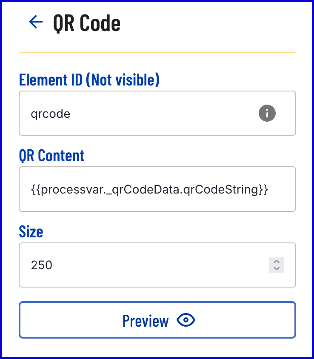Go back using the left arrow icon

36,22
